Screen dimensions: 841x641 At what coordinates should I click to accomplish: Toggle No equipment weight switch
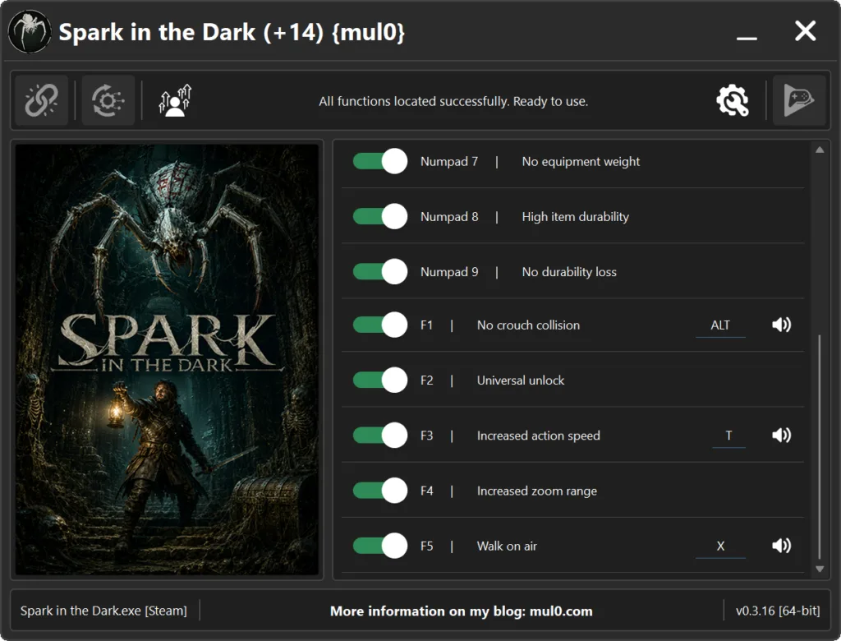click(x=380, y=162)
